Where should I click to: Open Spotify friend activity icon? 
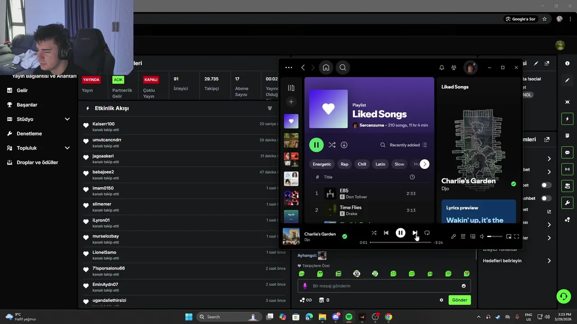pyautogui.click(x=454, y=67)
